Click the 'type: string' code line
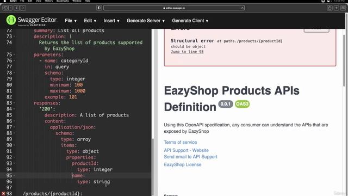 tap(94, 181)
